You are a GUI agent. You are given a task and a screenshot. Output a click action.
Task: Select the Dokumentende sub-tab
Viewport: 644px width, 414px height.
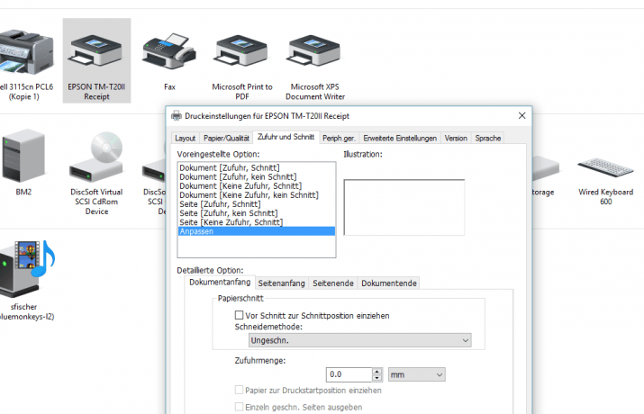coord(389,283)
